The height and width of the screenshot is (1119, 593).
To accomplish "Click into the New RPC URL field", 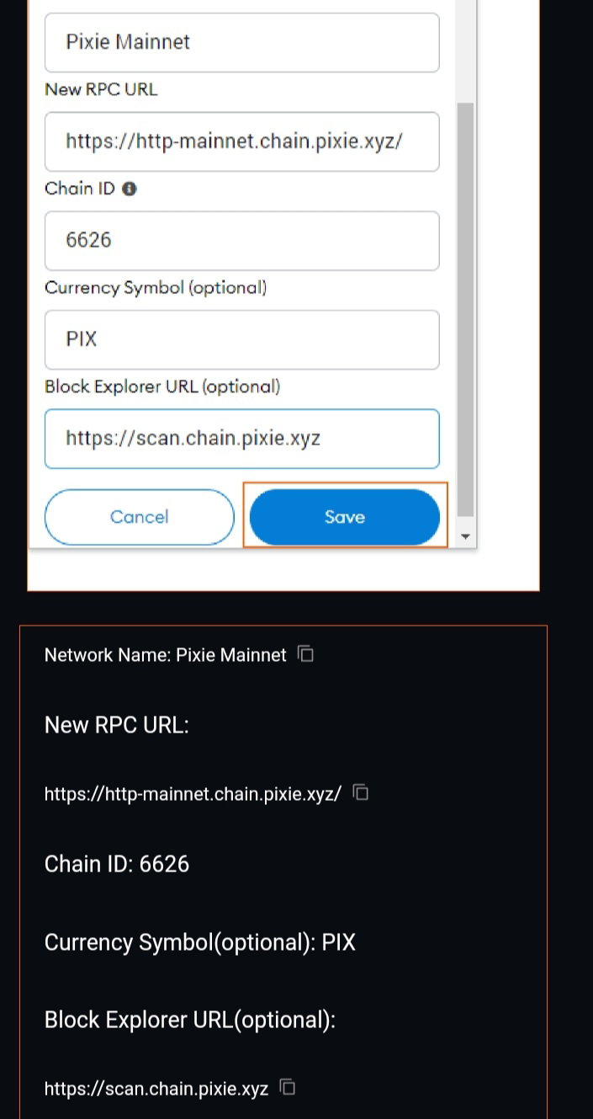I will click(242, 141).
